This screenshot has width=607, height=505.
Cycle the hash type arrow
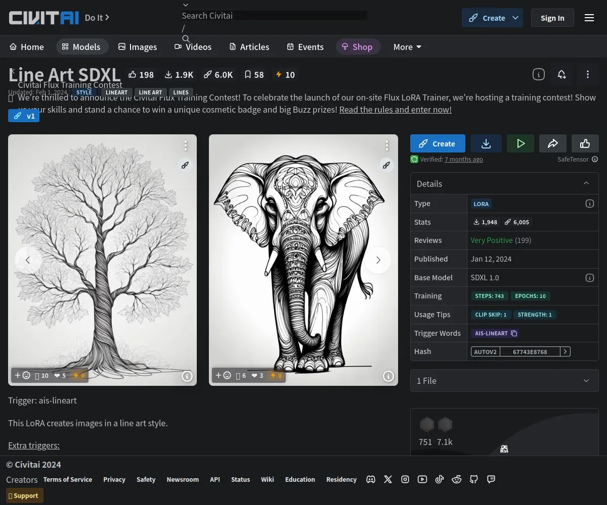pyautogui.click(x=565, y=351)
